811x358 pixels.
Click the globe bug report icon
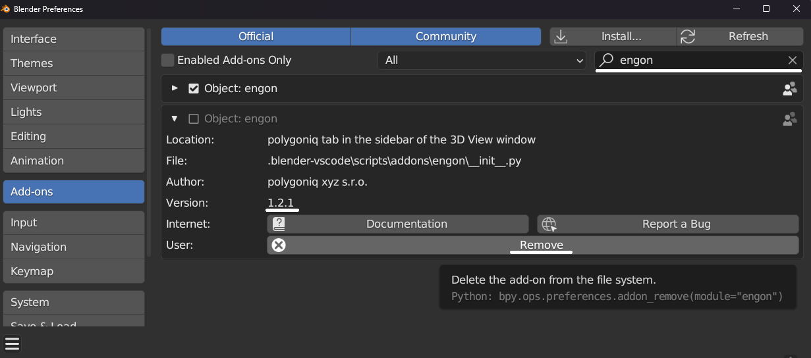coord(549,224)
